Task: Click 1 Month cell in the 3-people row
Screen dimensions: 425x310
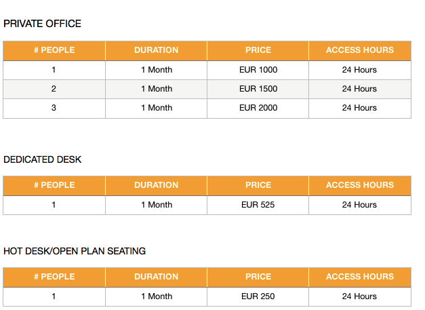Action: (x=156, y=108)
